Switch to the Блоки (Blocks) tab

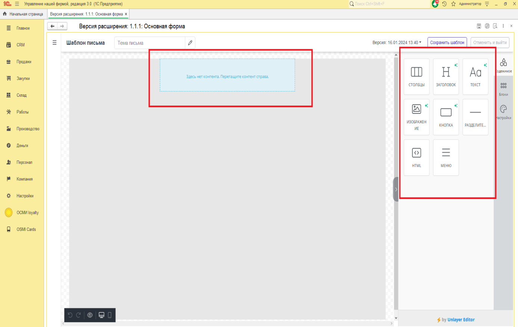point(503,89)
